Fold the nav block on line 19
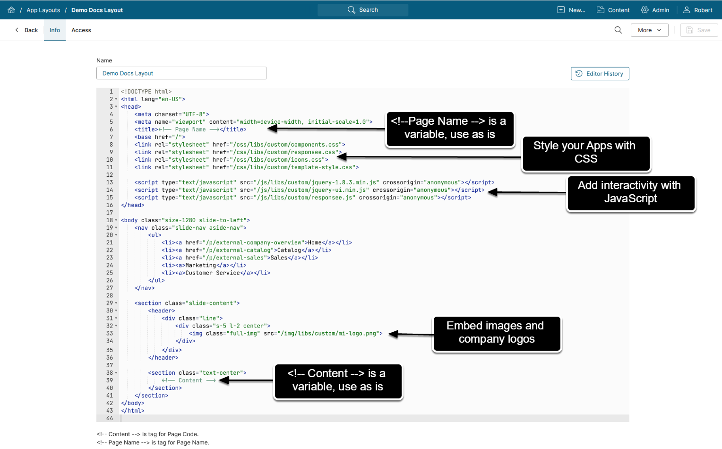 [116, 228]
